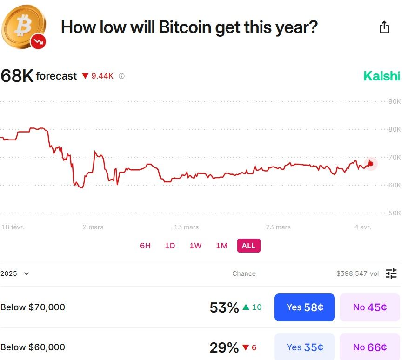
Task: Select the 6H time range
Action: (145, 246)
